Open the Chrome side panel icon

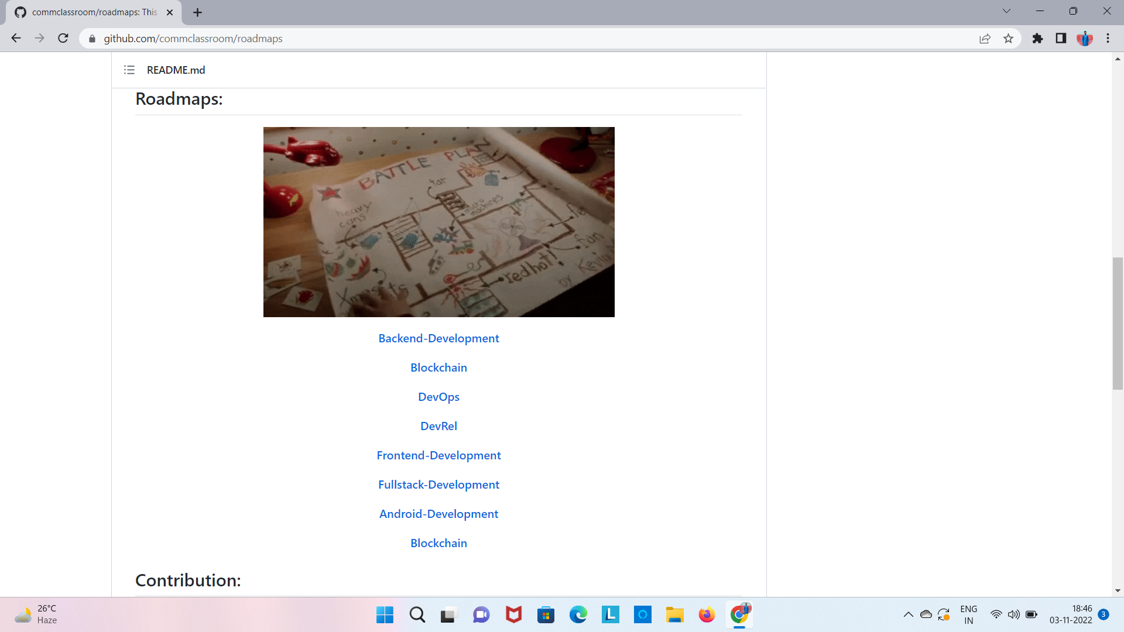coord(1061,39)
